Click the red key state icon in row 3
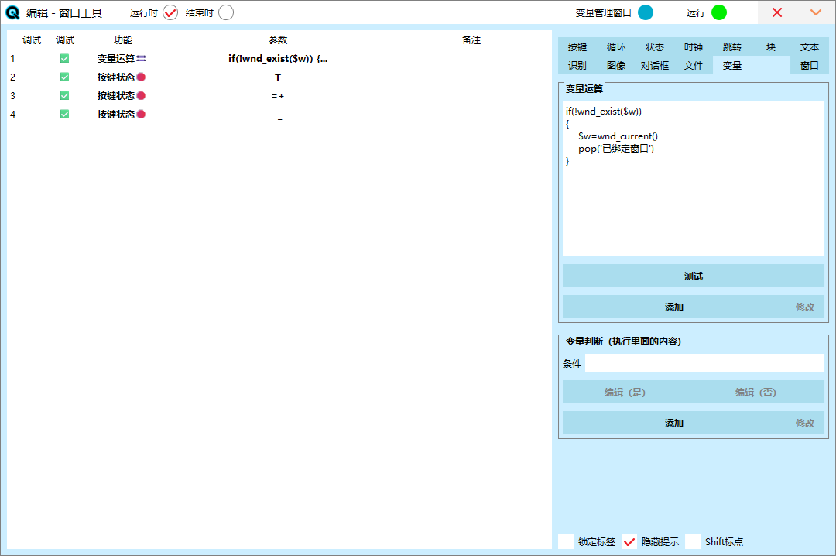Viewport: 836px width, 556px height. 141,96
